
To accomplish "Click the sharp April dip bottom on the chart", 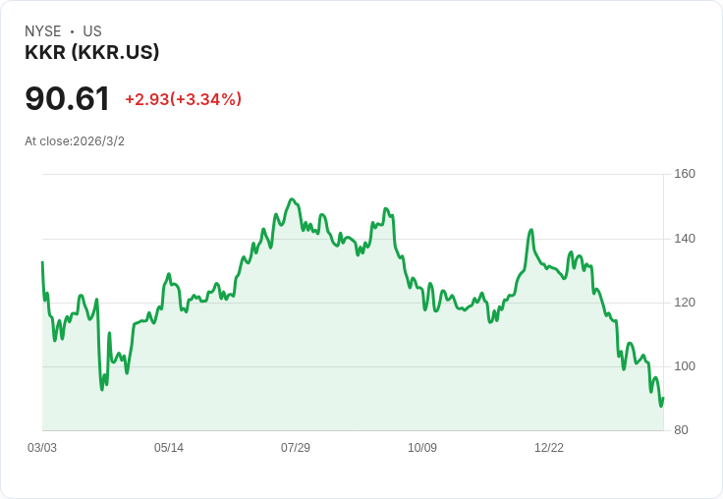I will coord(102,389).
